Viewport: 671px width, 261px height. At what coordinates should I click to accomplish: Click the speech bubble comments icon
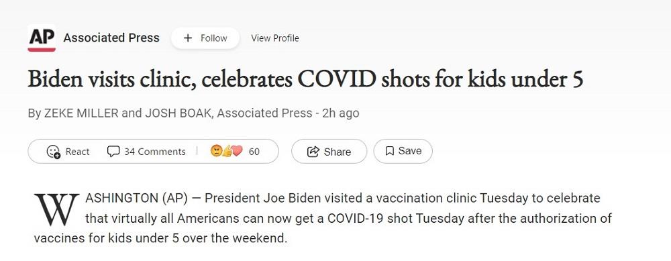(113, 152)
